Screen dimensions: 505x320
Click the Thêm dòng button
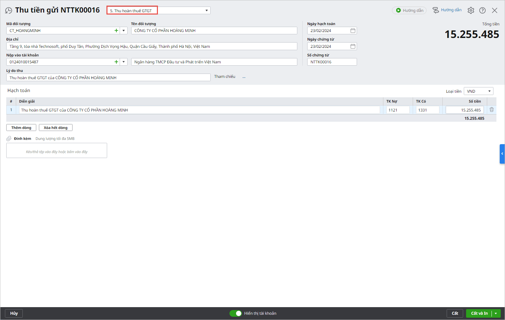point(21,128)
